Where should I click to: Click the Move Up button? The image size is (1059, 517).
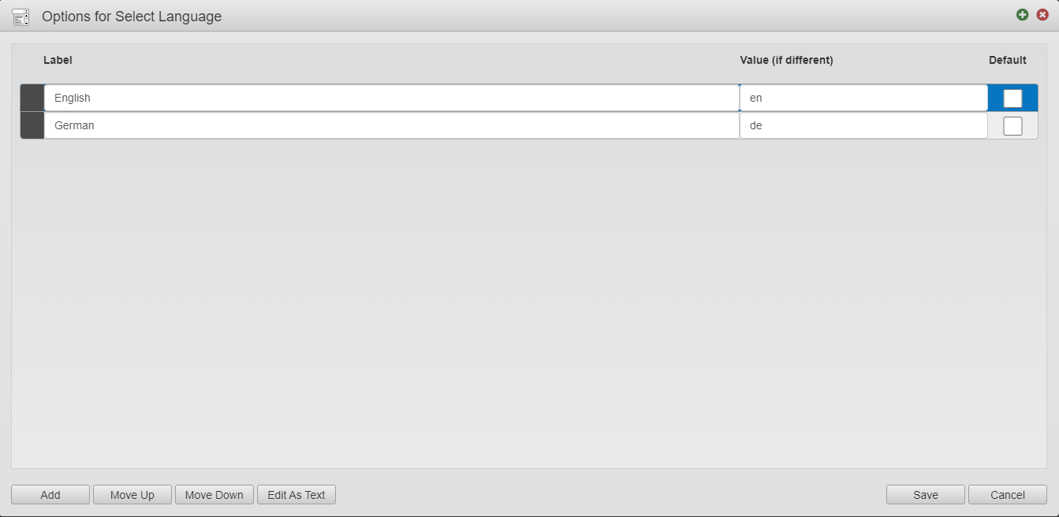click(x=132, y=494)
